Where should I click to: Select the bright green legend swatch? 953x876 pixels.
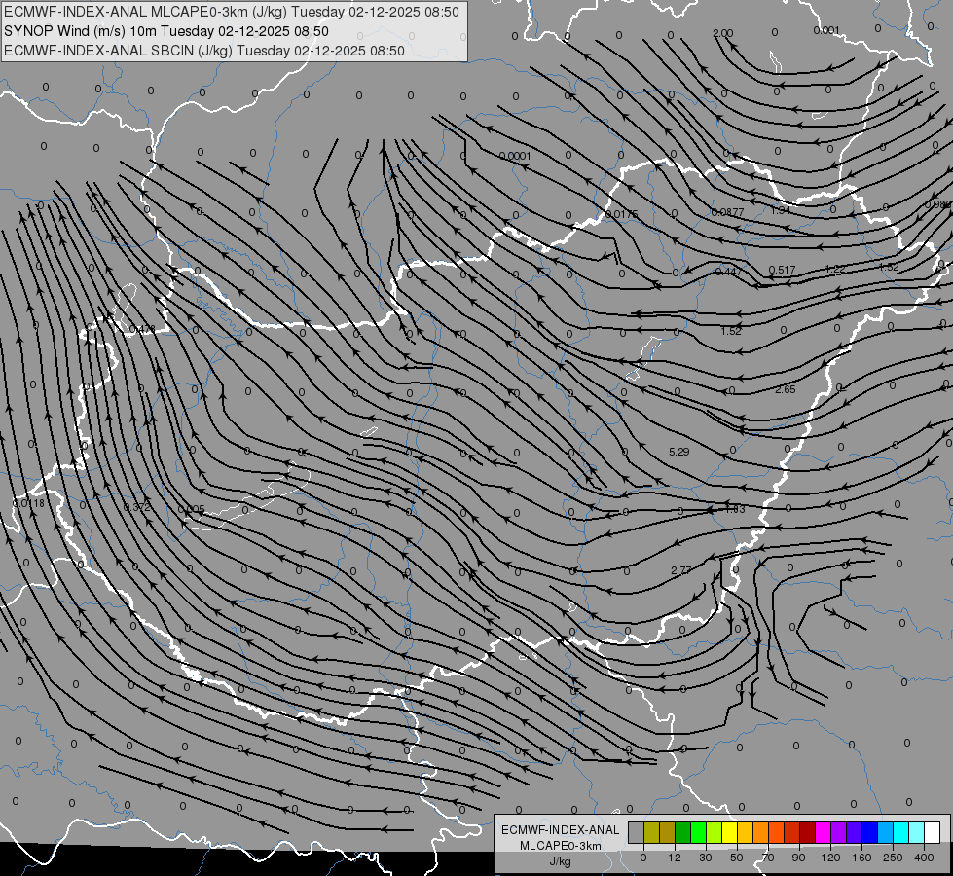[698, 832]
